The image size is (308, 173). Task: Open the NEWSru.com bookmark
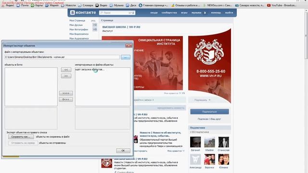click(x=218, y=5)
